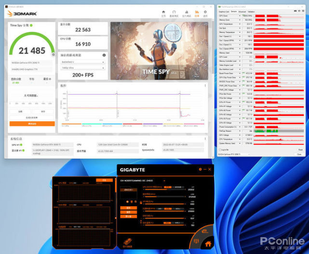Open PerfCap Reason sensor dropdown arrow
309x254 pixels.
(x=240, y=131)
